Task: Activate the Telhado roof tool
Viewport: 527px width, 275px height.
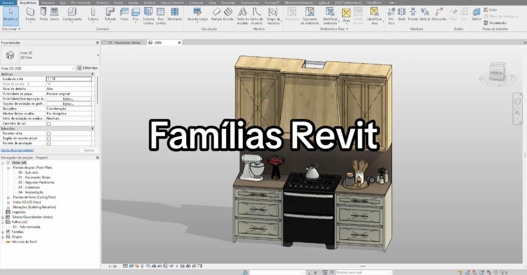Action: 110,14
